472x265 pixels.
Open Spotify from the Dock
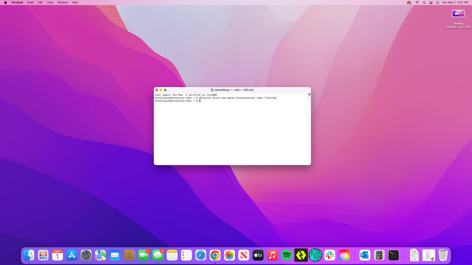coord(288,255)
